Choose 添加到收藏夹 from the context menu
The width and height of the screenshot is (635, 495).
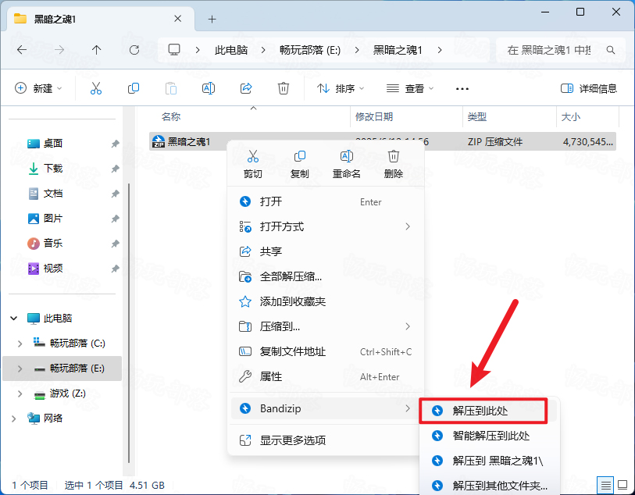(326, 301)
